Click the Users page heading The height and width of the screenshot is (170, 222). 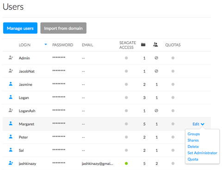pyautogui.click(x=13, y=7)
